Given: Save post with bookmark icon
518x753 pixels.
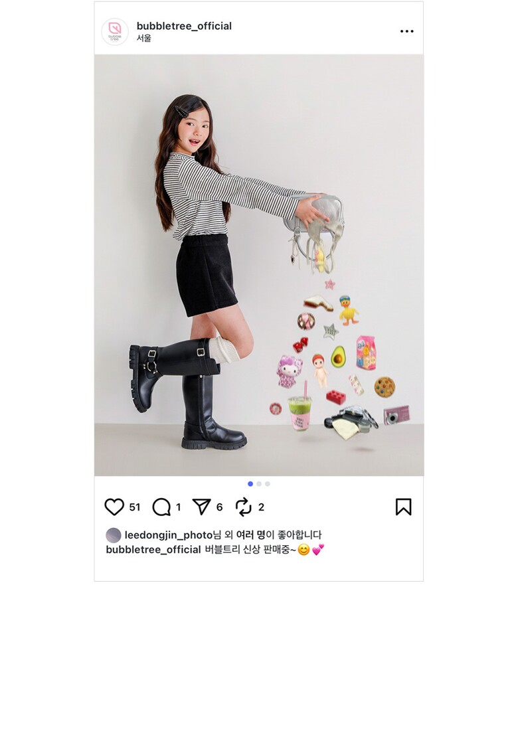Looking at the screenshot, I should 403,507.
